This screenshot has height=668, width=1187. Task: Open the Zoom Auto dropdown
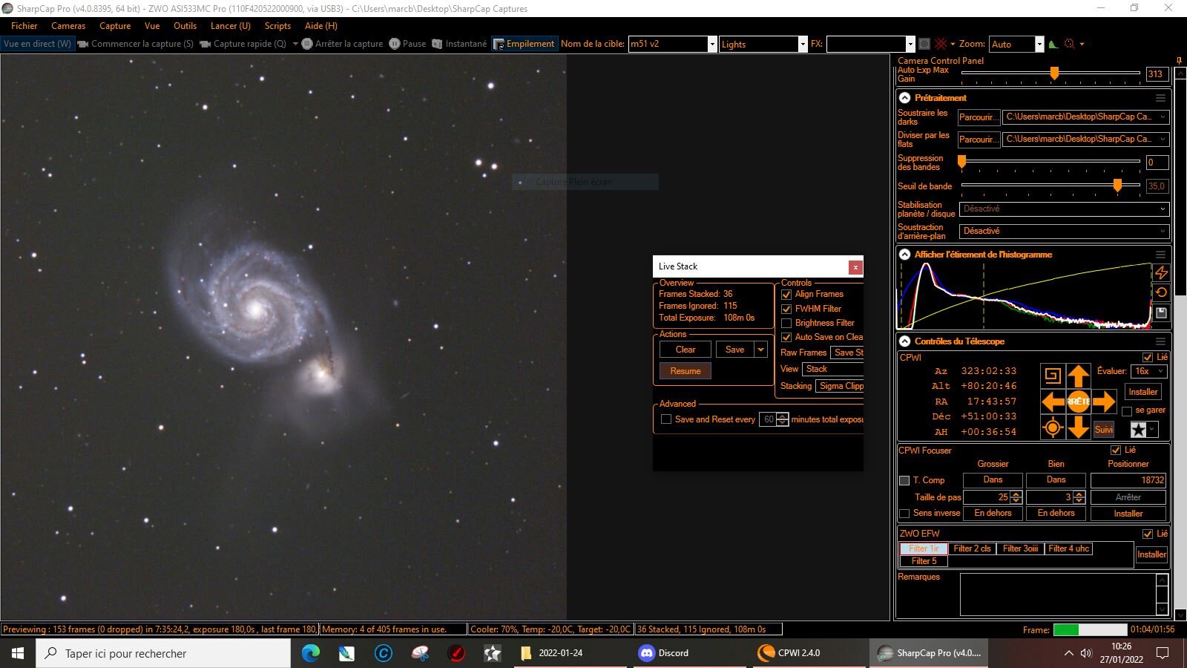click(1039, 44)
